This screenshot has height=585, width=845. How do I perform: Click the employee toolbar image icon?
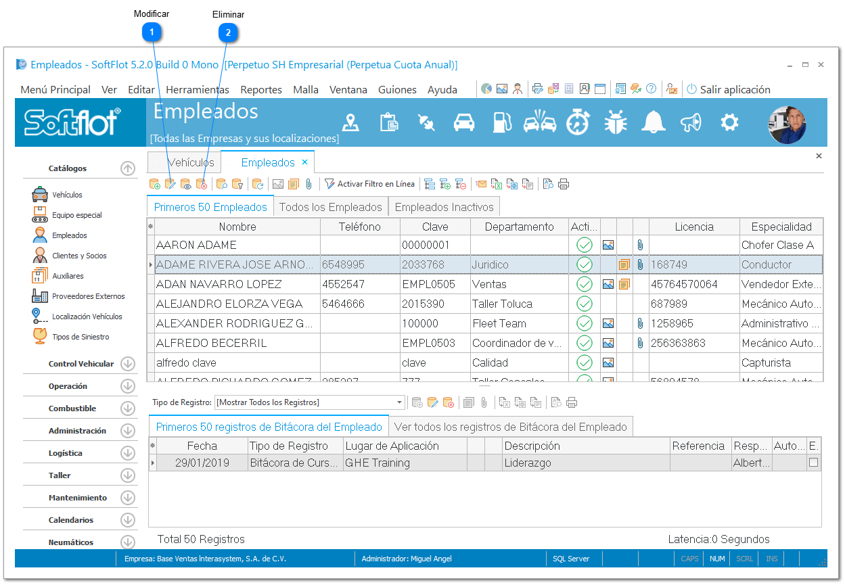coord(277,184)
